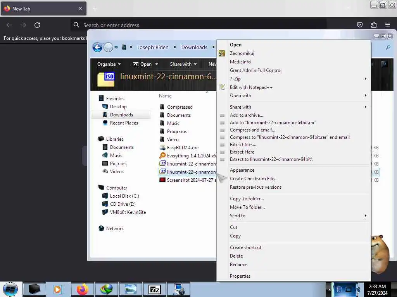Choose Restore previous versions
Viewport: 397px width, 297px height.
(x=294, y=187)
